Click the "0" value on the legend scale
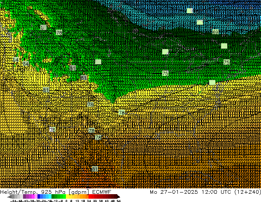The height and width of the screenshot is (202, 261). tap(66, 201)
